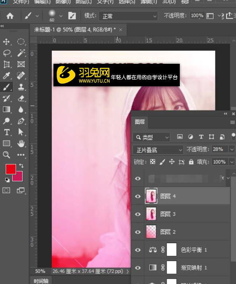Open the brush preset picker arrow
The height and width of the screenshot is (284, 236).
pos(61,16)
